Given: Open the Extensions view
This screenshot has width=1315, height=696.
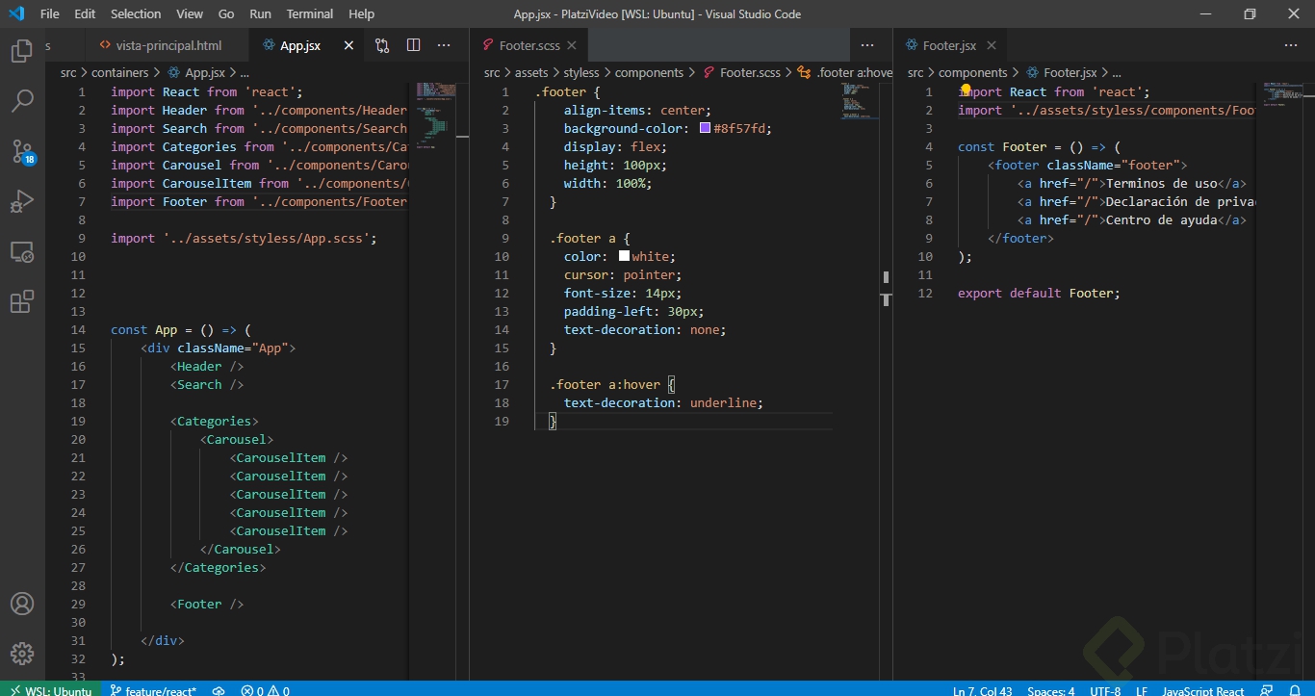Looking at the screenshot, I should coord(22,302).
